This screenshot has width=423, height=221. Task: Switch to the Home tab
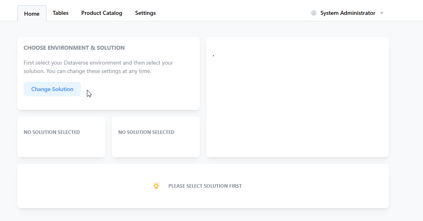(32, 14)
